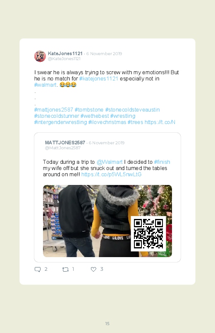Open the #walmart hashtag link
This screenshot has height=333, width=215.
tap(45, 85)
